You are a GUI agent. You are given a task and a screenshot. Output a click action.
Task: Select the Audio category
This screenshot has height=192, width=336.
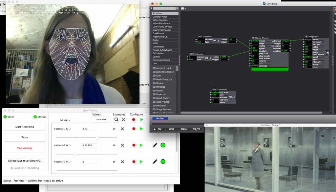(165, 40)
